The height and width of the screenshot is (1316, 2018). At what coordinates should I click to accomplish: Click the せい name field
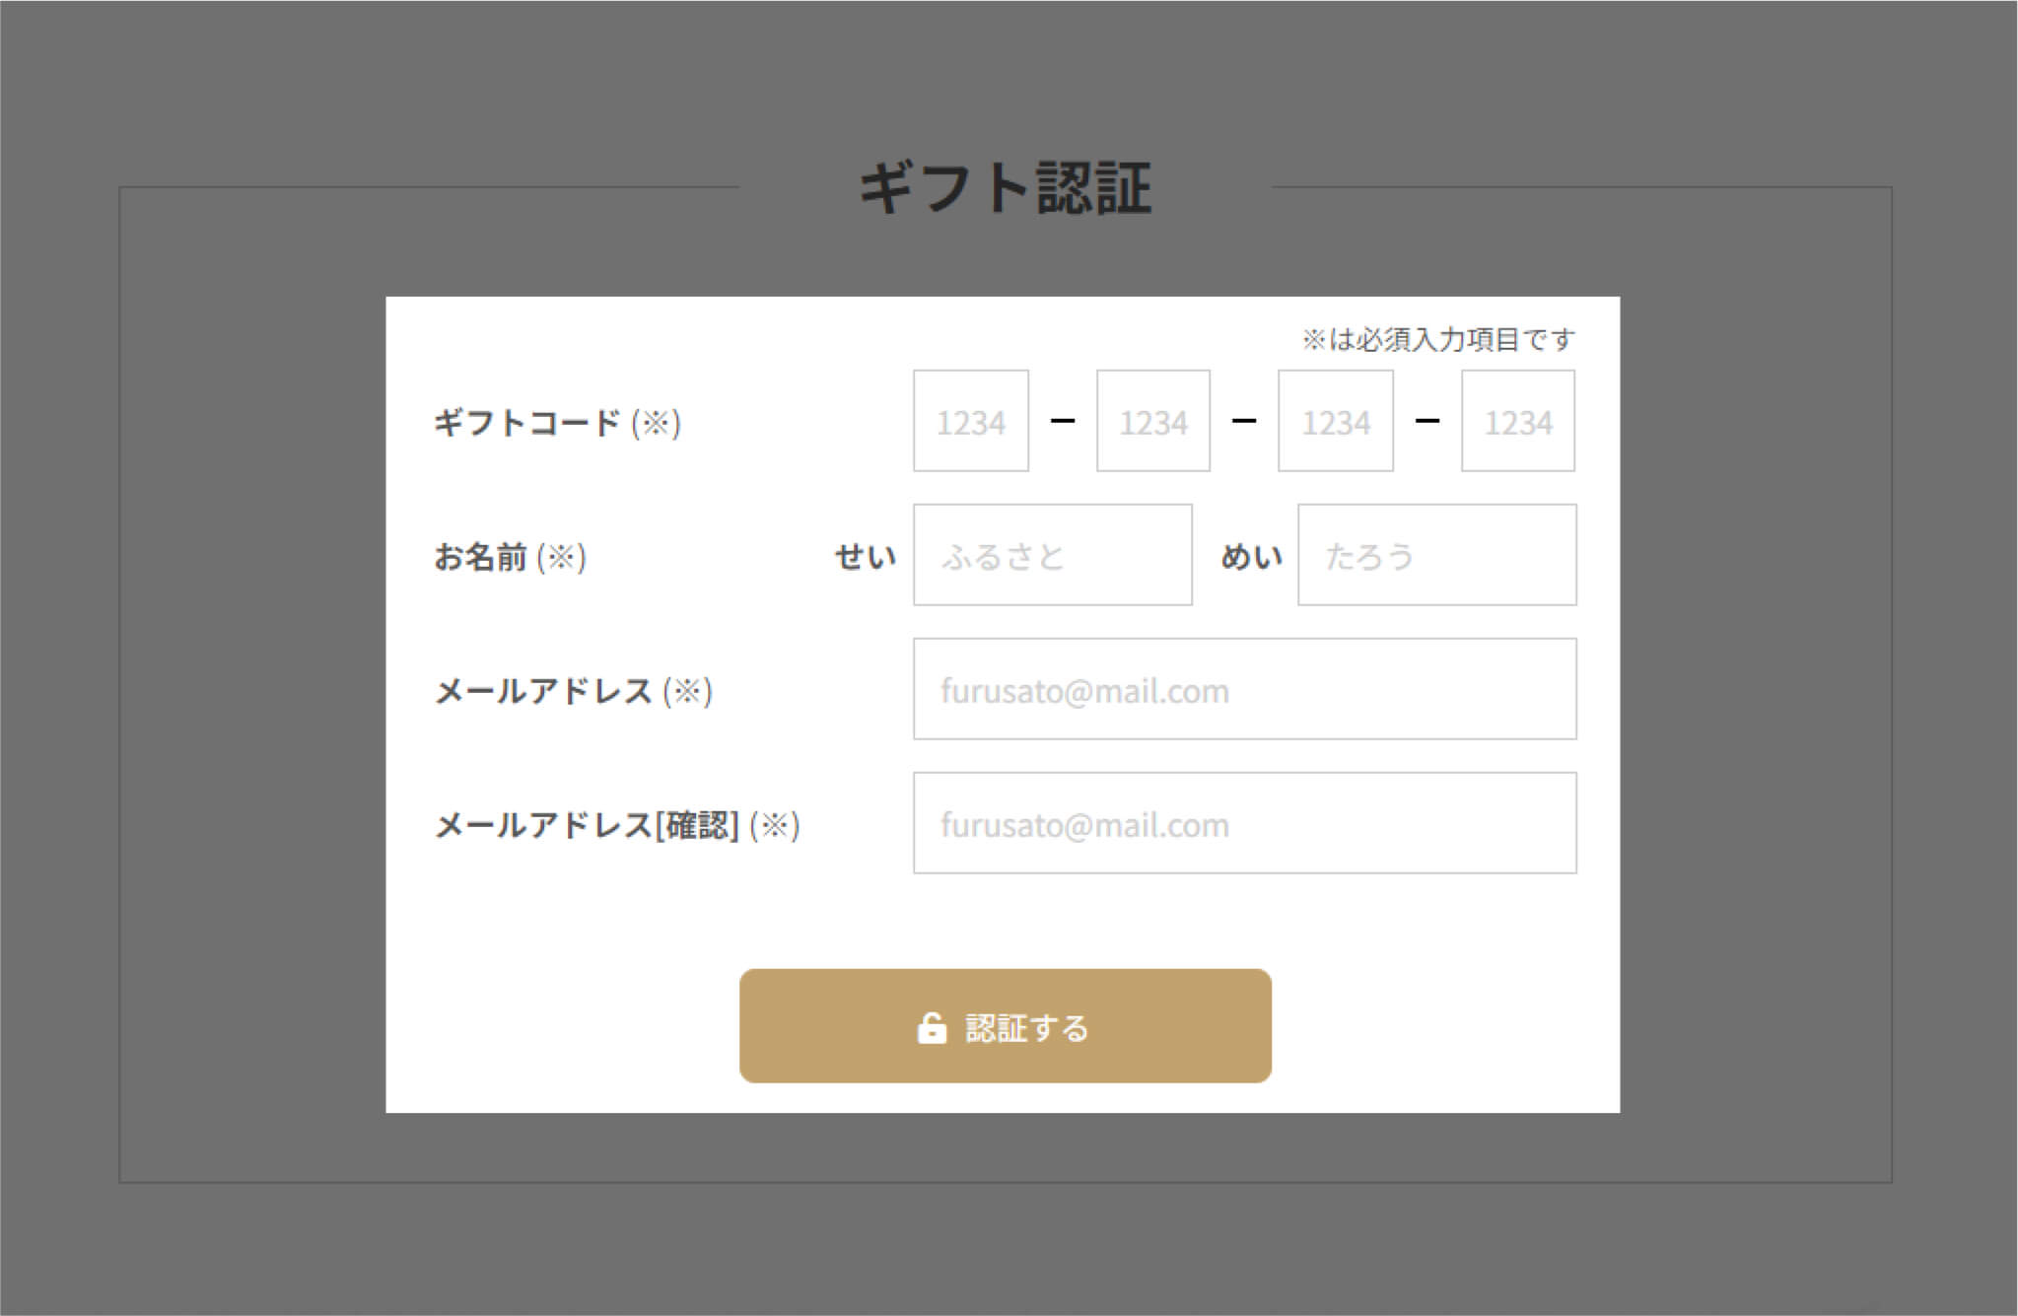pyautogui.click(x=1052, y=555)
